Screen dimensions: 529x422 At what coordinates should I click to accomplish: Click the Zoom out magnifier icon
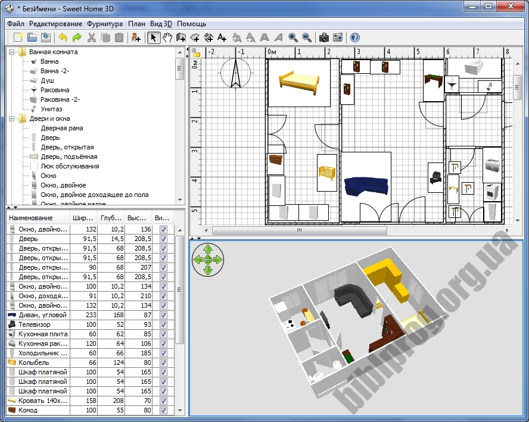tap(307, 37)
